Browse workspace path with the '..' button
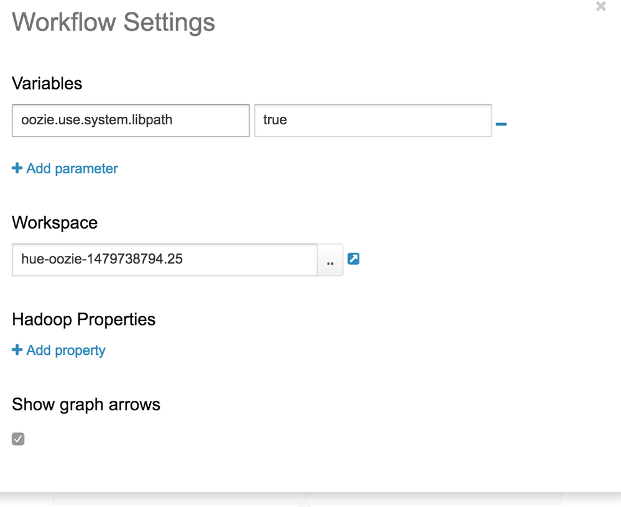This screenshot has height=507, width=621. coord(330,260)
